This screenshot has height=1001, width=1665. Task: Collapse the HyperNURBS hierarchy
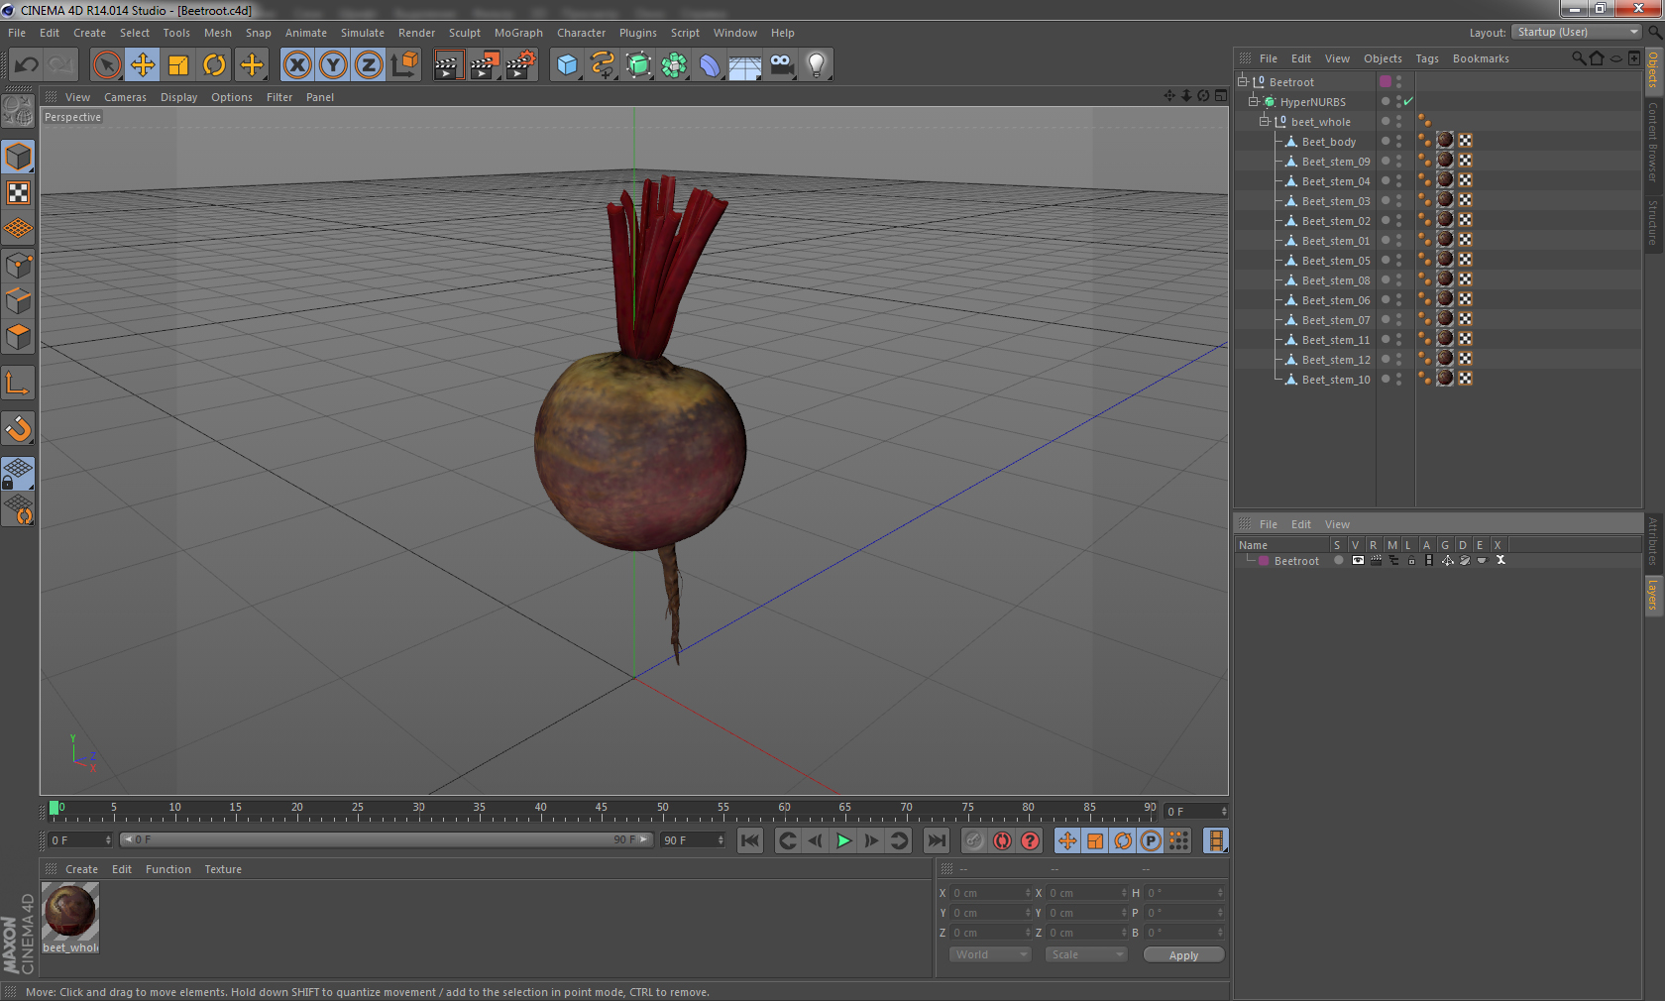click(x=1253, y=101)
